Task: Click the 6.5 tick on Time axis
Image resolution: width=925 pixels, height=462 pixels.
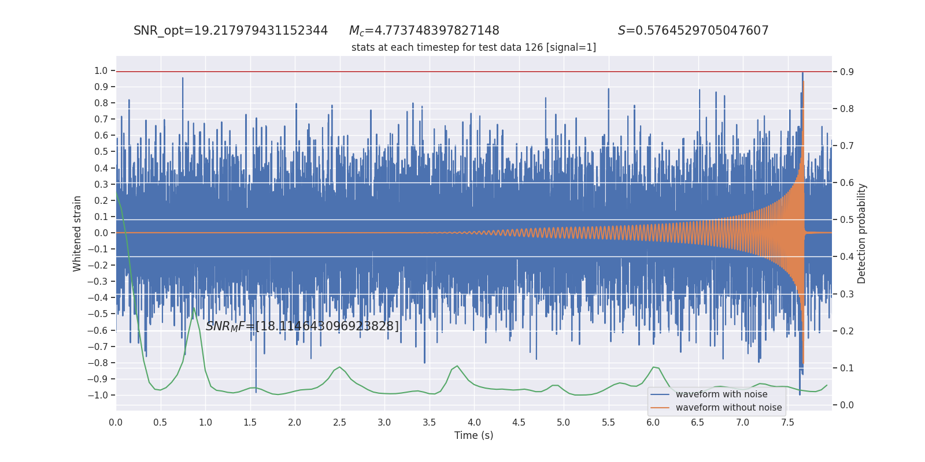Action: [x=698, y=422]
